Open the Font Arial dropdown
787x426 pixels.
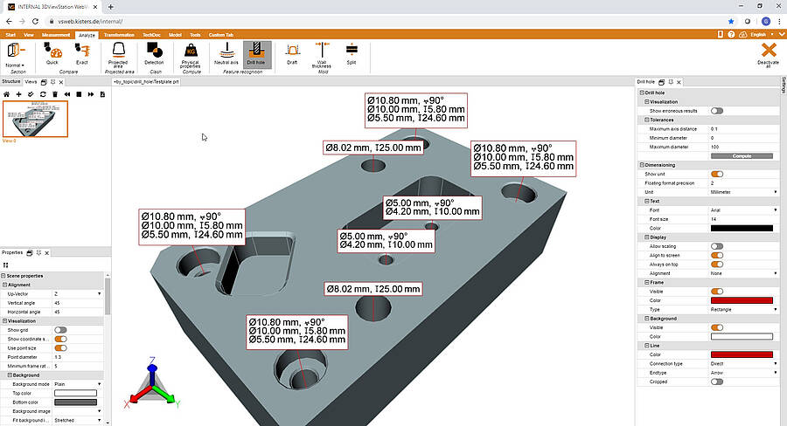tap(744, 210)
